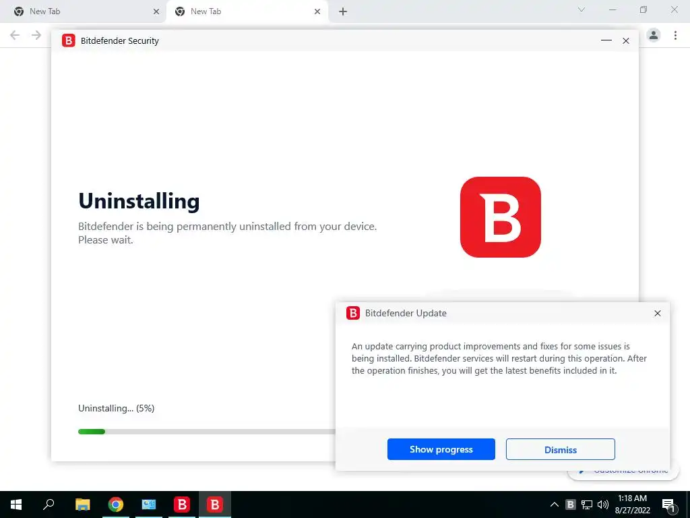Image resolution: width=690 pixels, height=518 pixels.
Task: Click the Uninstalling... (5%) status text
Action: (116, 408)
